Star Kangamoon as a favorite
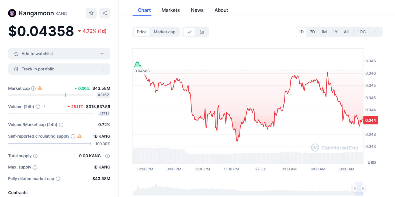 91,13
